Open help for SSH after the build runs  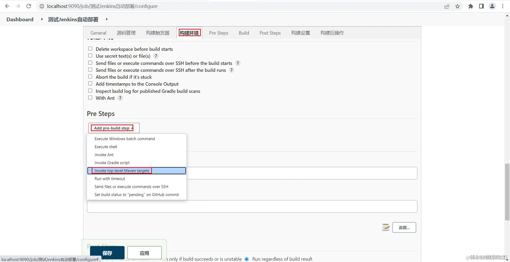click(x=231, y=70)
